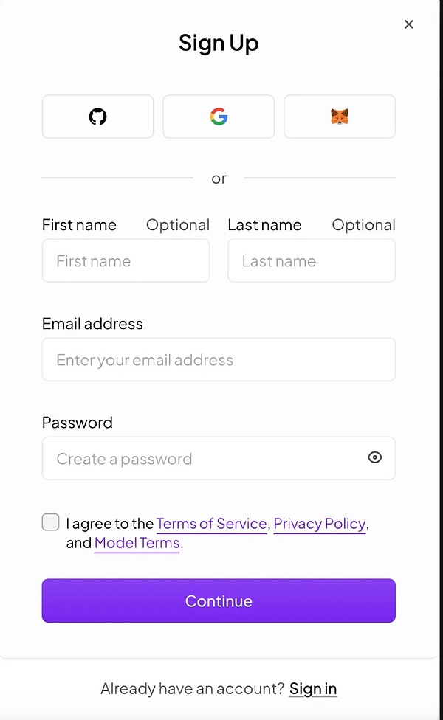Screen dimensions: 443x720
Task: Sign up with MetaMask fox icon
Action: pos(340,117)
